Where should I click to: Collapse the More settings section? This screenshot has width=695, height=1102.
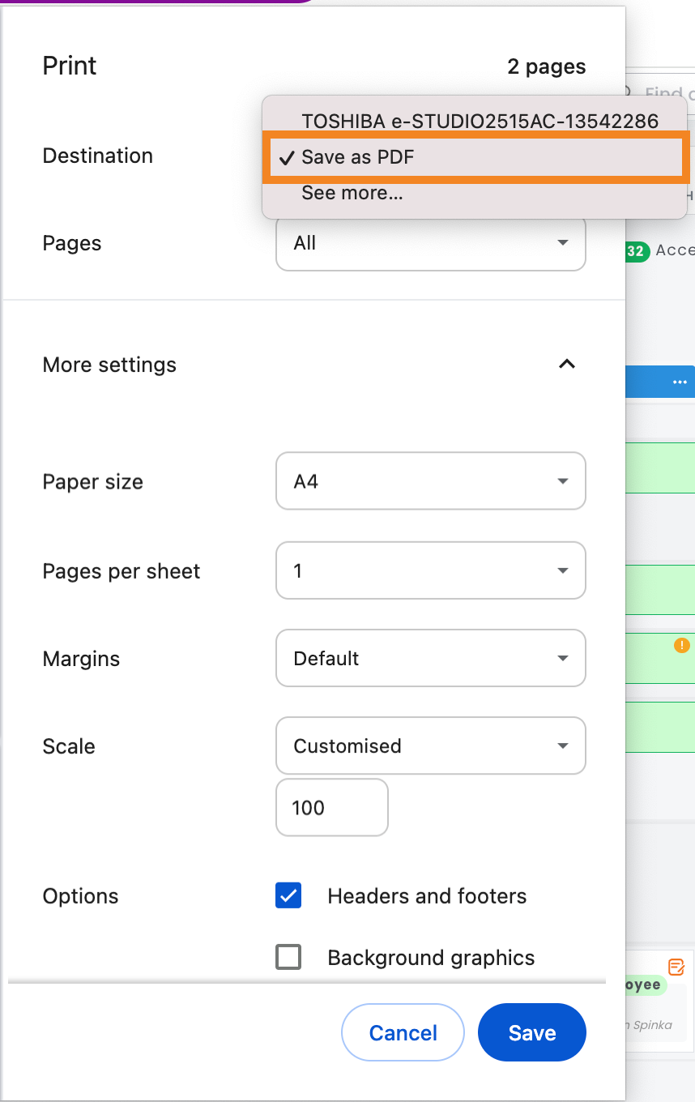[567, 365]
